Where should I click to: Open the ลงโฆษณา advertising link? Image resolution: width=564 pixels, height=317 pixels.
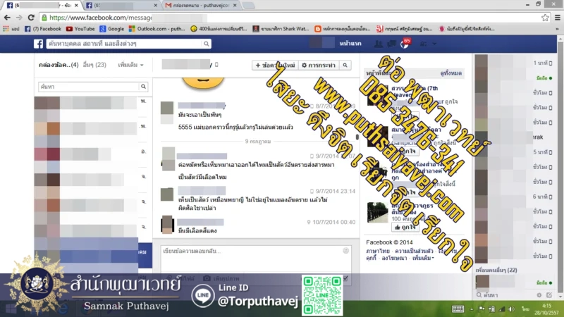coord(394,258)
